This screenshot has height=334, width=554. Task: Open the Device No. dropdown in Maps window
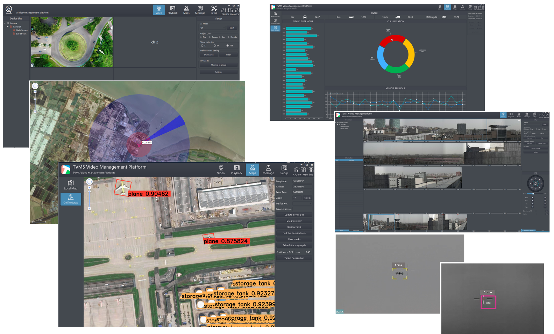tap(302, 203)
